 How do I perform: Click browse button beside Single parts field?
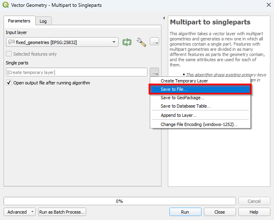pos(155,72)
